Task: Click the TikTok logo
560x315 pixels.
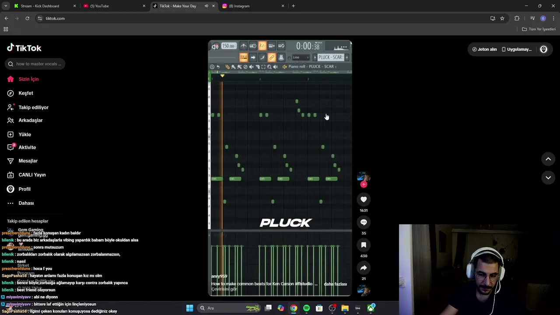Action: (x=24, y=48)
